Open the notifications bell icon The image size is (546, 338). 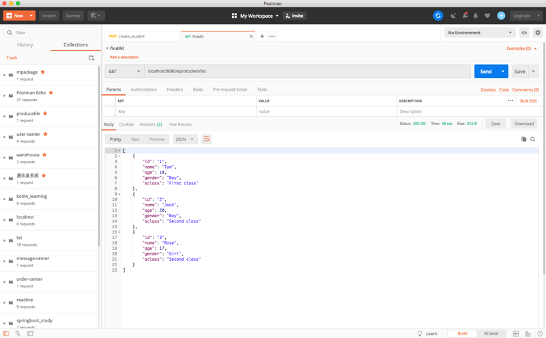[x=476, y=16]
